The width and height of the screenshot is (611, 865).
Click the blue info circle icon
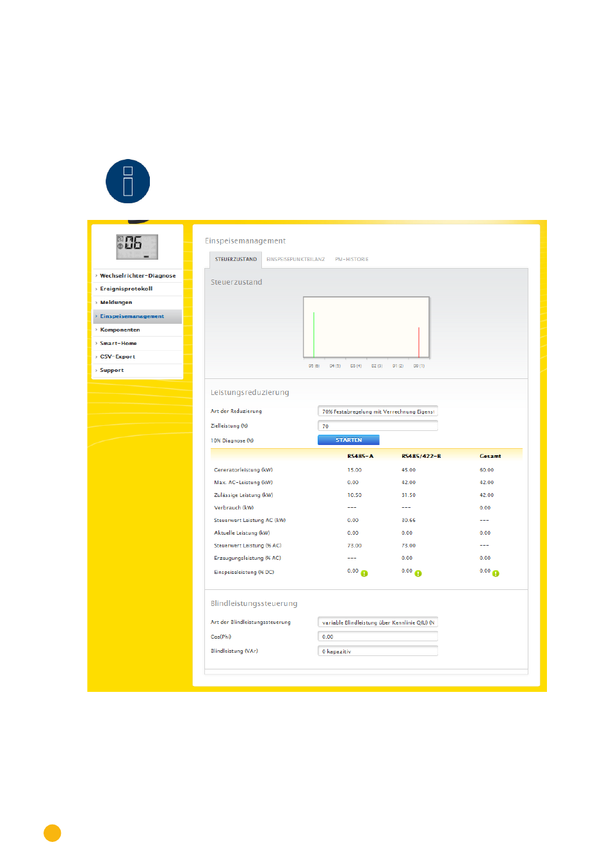(127, 181)
